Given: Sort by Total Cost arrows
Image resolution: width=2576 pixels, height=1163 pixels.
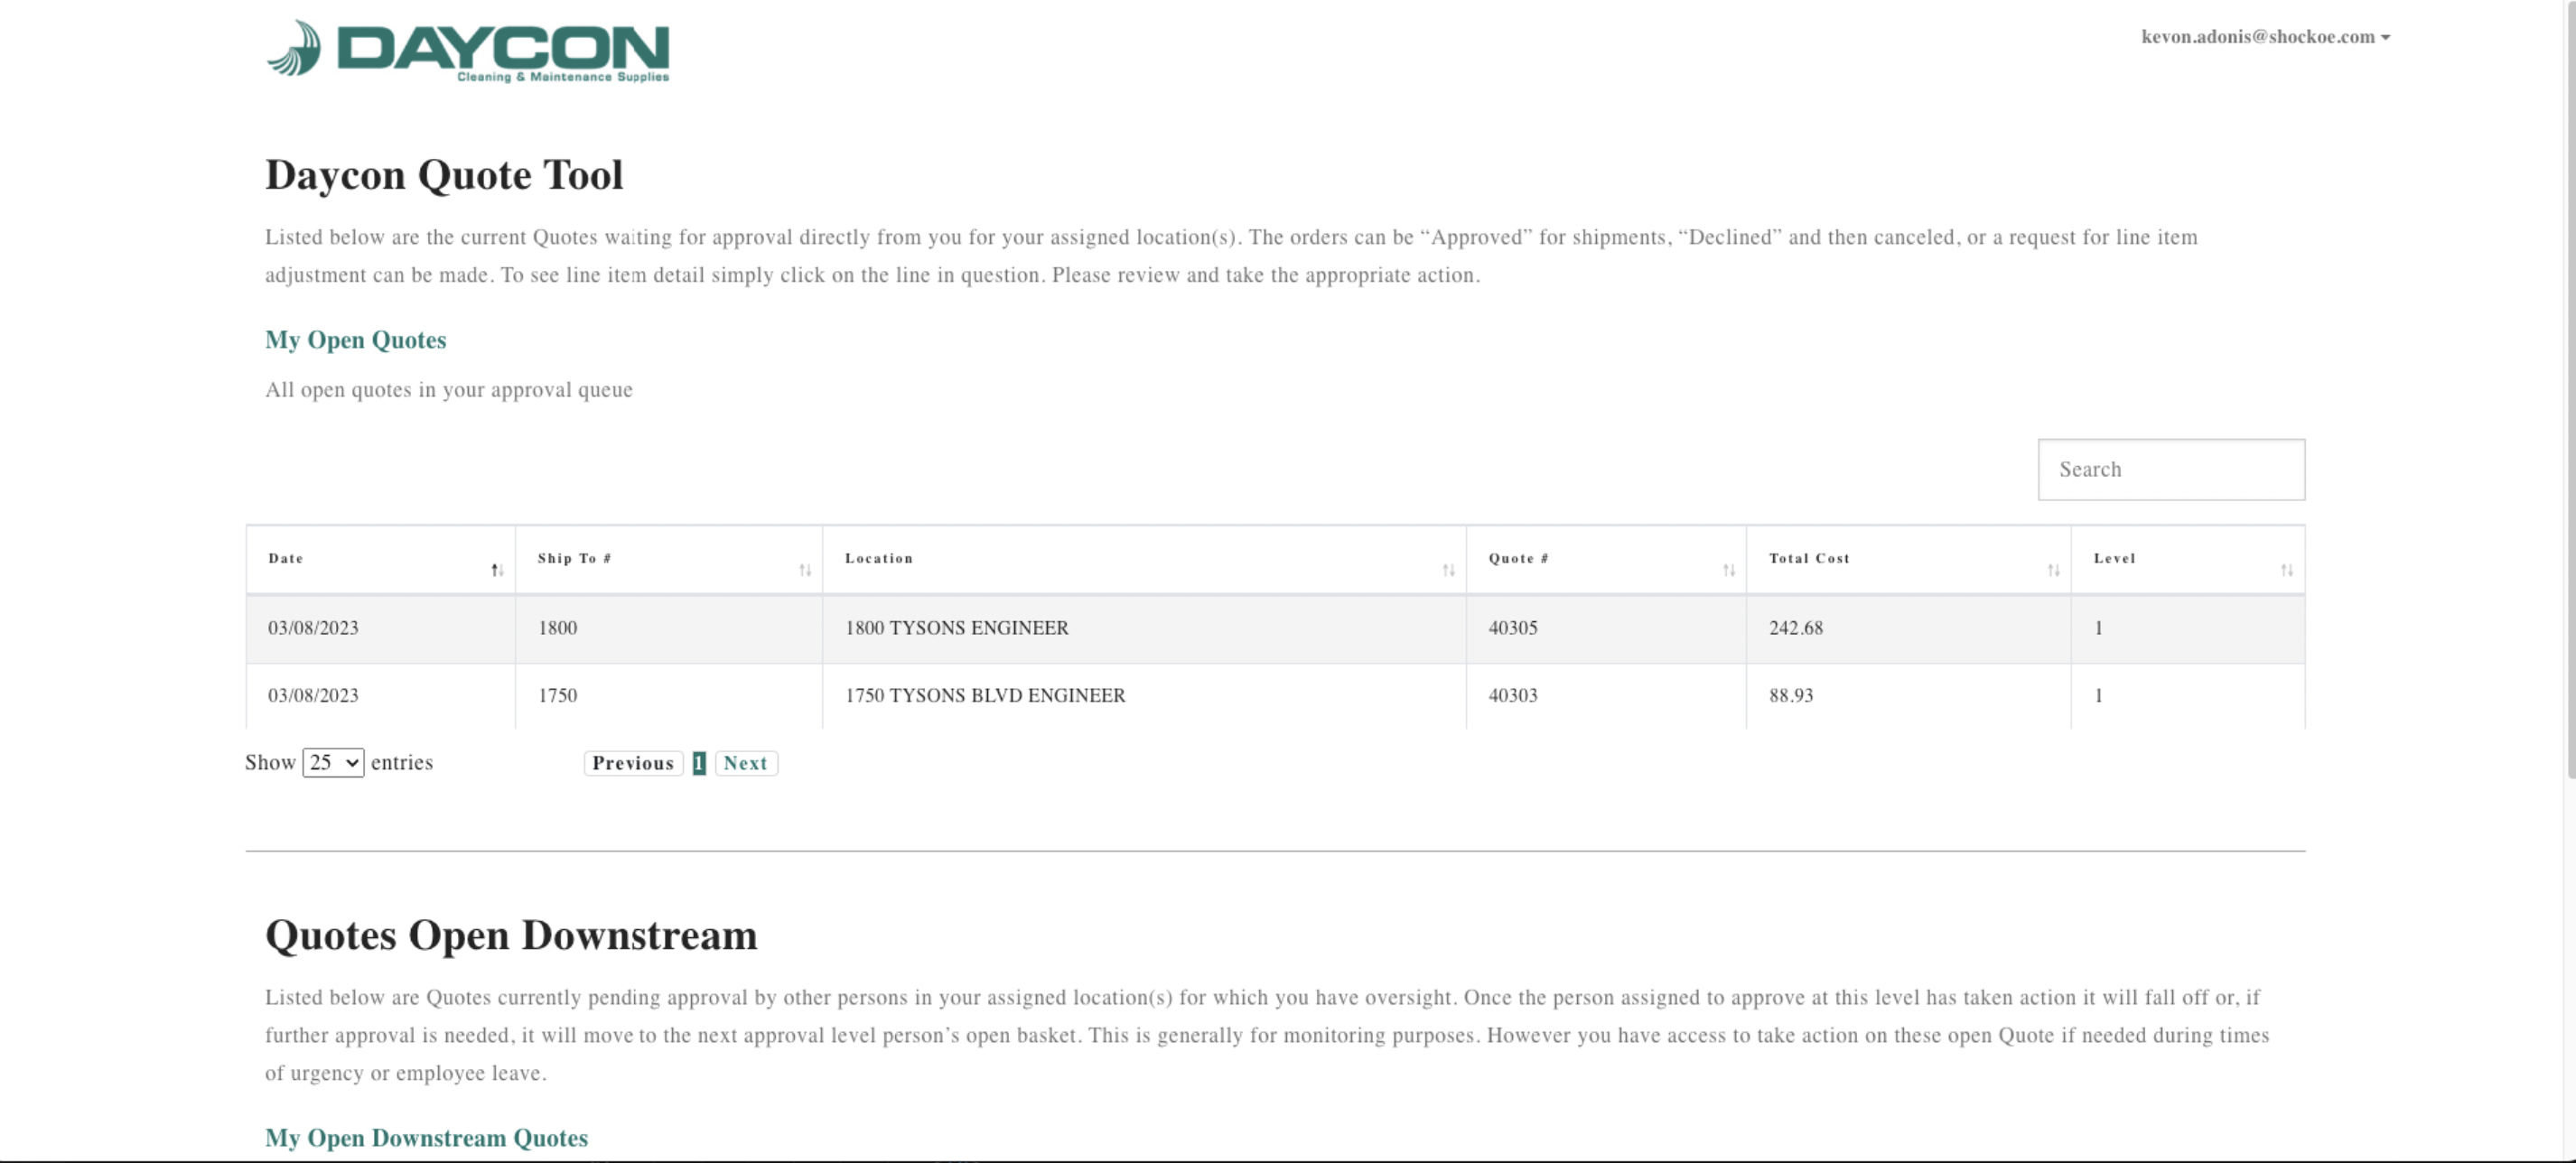Looking at the screenshot, I should [2053, 570].
